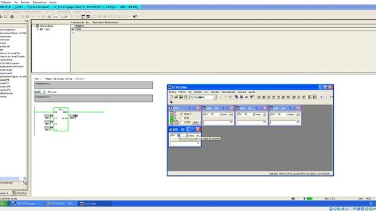
Task: Open the PLCSIM(MPI) connection dropdown
Action: coord(214,97)
